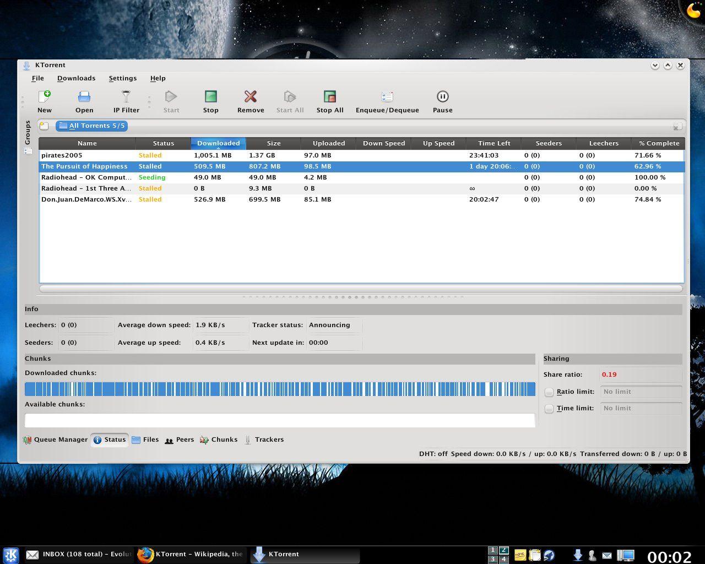Sort by the Status column header
705x564 pixels.
[x=164, y=143]
